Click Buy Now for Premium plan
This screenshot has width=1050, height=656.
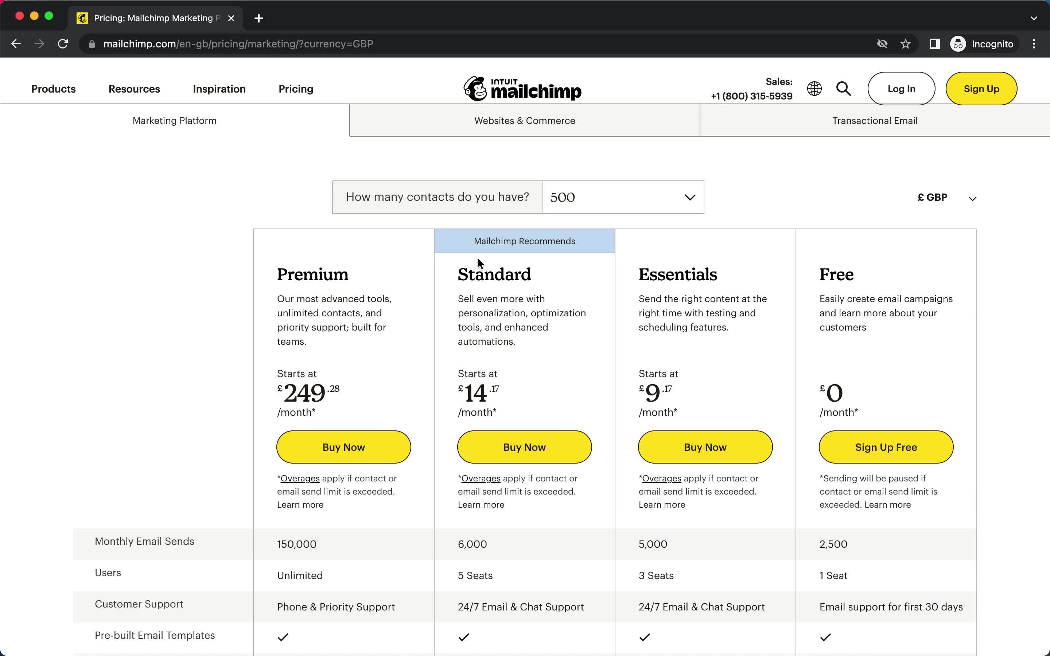click(344, 447)
